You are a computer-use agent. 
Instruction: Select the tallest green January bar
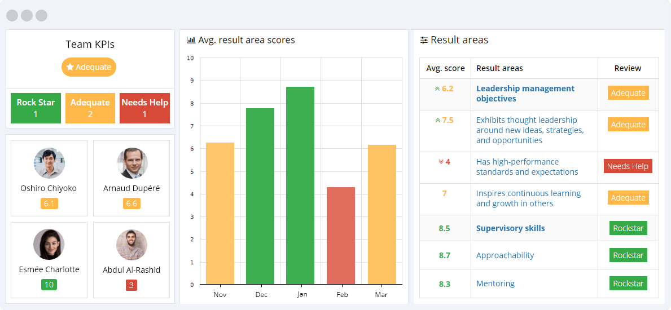click(300, 185)
